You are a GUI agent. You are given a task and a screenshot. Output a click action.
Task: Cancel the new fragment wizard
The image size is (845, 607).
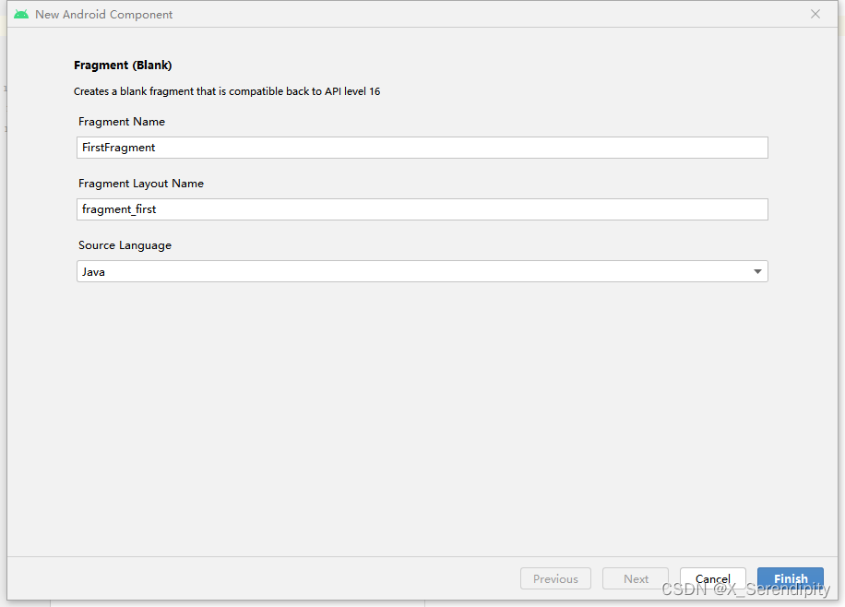[x=712, y=578]
